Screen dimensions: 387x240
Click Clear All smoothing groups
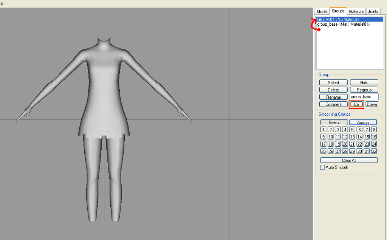tap(349, 160)
